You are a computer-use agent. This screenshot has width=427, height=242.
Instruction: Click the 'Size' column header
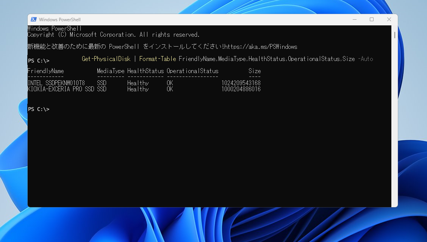coord(255,71)
